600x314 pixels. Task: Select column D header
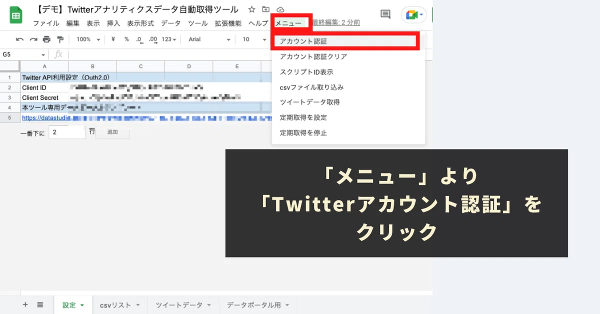[189, 66]
